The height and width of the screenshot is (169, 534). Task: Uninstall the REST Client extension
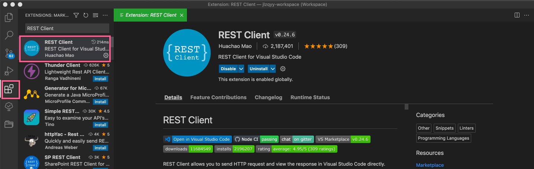click(259, 69)
